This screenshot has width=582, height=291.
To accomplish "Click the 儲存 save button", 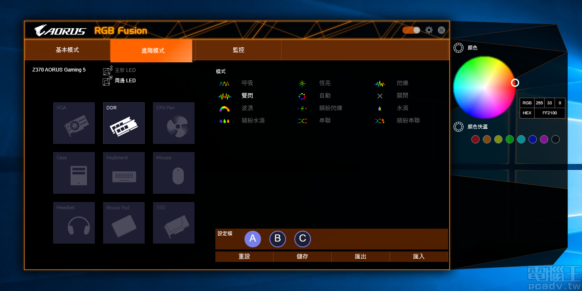I will click(302, 257).
